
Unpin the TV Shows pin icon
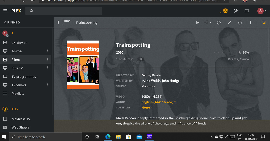pos(47,85)
